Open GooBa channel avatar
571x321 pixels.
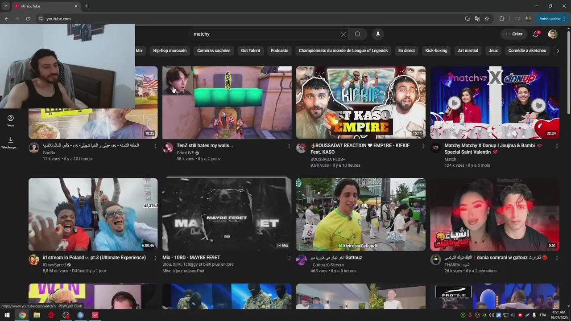[x=34, y=148]
